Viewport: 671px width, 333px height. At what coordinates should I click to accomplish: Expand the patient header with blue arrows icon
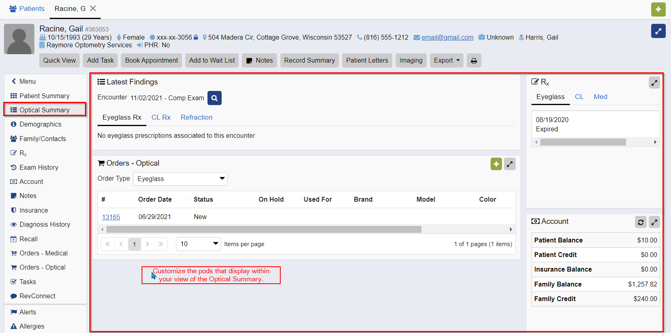[x=658, y=31]
